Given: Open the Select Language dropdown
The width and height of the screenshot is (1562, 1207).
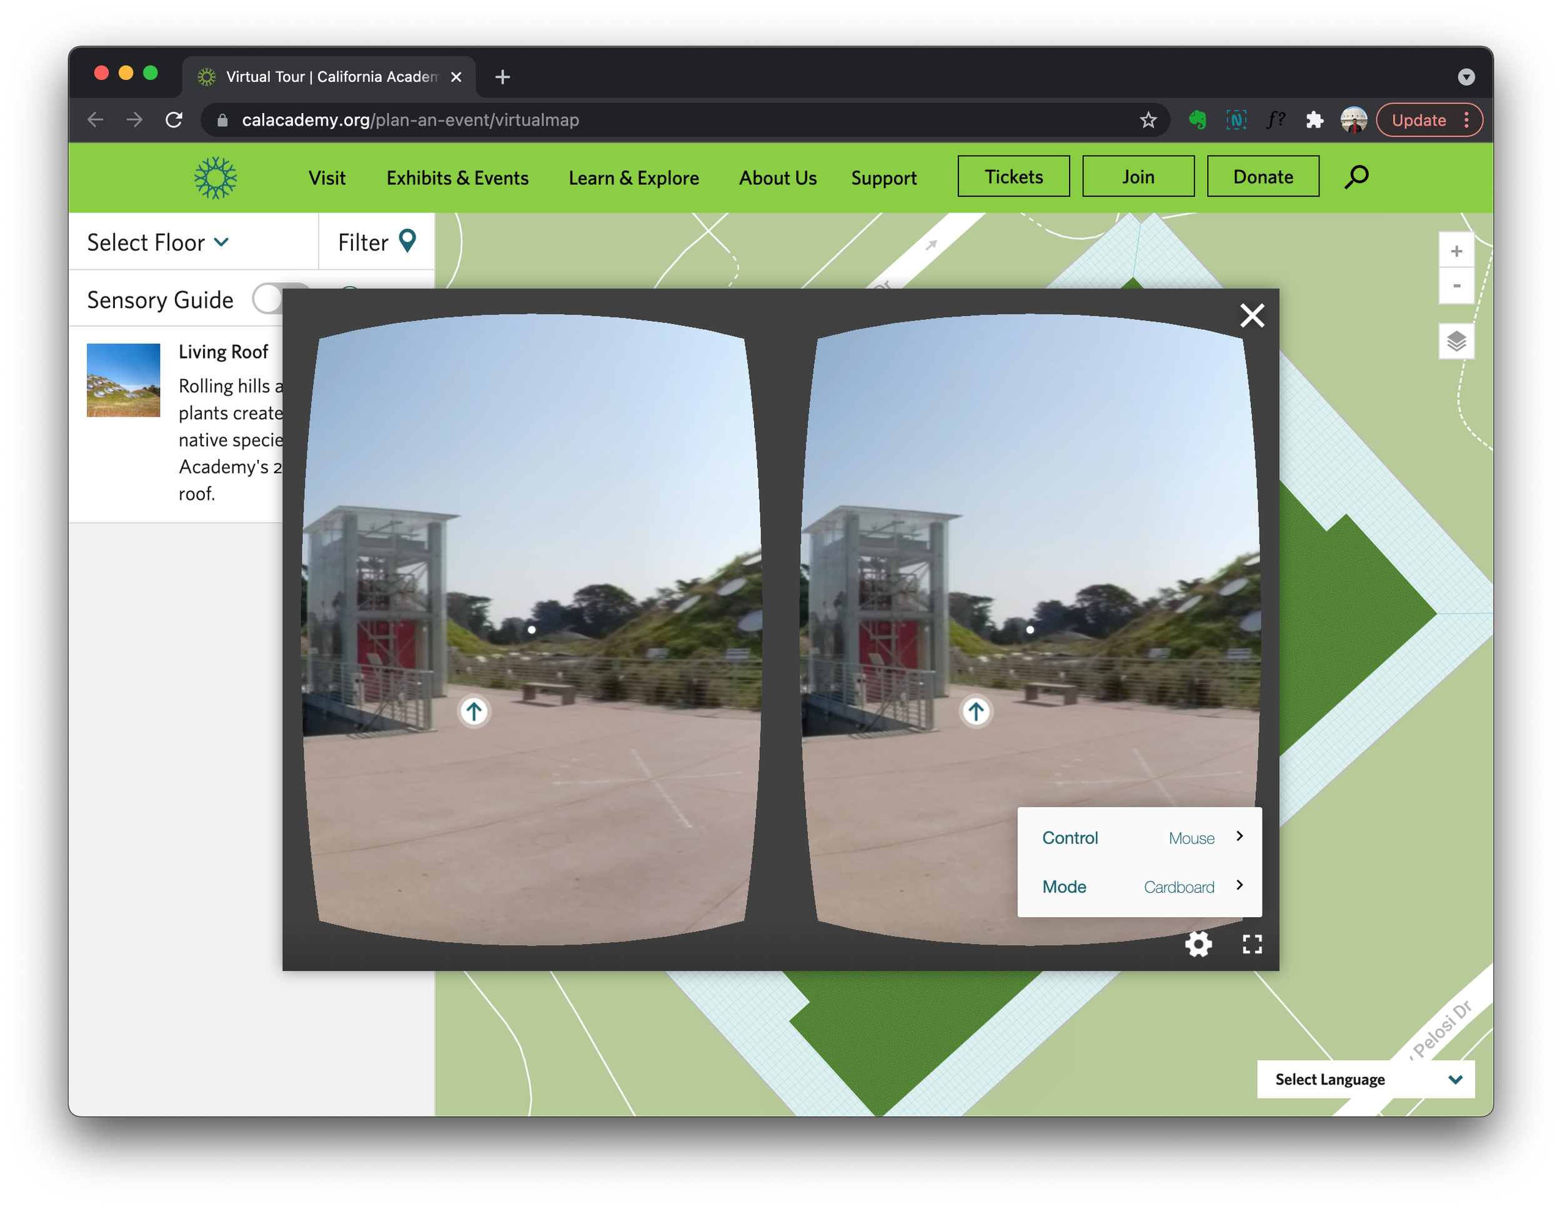Looking at the screenshot, I should point(1365,1079).
